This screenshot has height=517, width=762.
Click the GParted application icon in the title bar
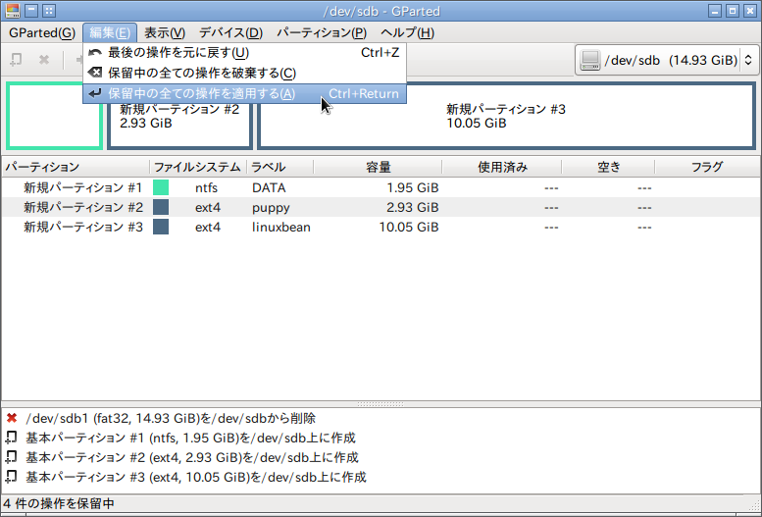(12, 11)
